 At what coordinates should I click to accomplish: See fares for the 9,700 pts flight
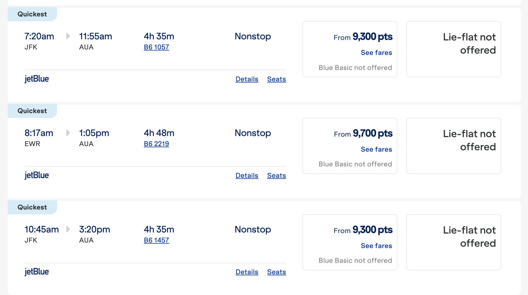pyautogui.click(x=376, y=149)
